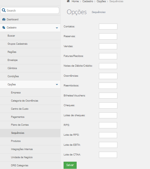Open the Opções breadcrumb link

click(101, 1)
